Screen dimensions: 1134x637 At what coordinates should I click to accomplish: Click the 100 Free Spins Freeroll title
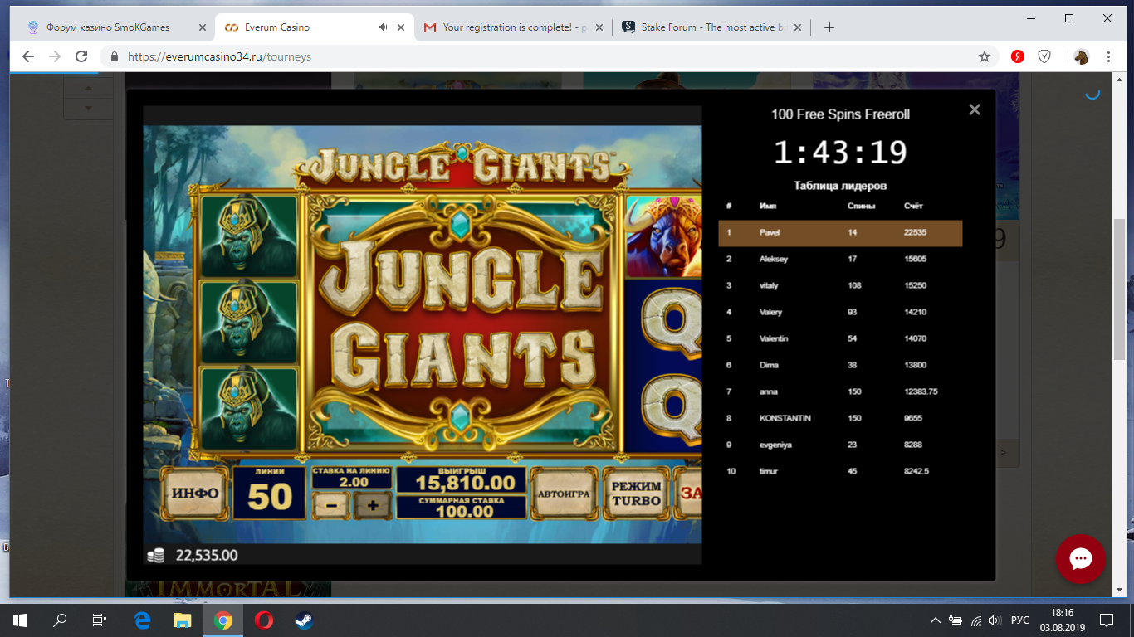click(840, 114)
